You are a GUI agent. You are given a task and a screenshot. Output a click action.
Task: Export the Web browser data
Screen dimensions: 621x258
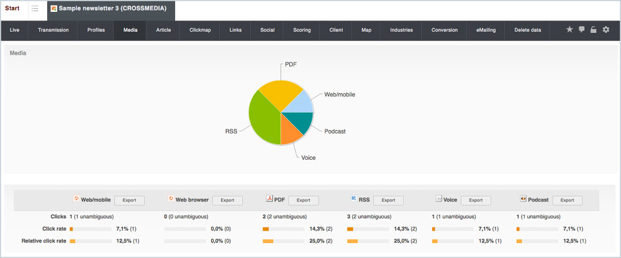click(x=227, y=201)
